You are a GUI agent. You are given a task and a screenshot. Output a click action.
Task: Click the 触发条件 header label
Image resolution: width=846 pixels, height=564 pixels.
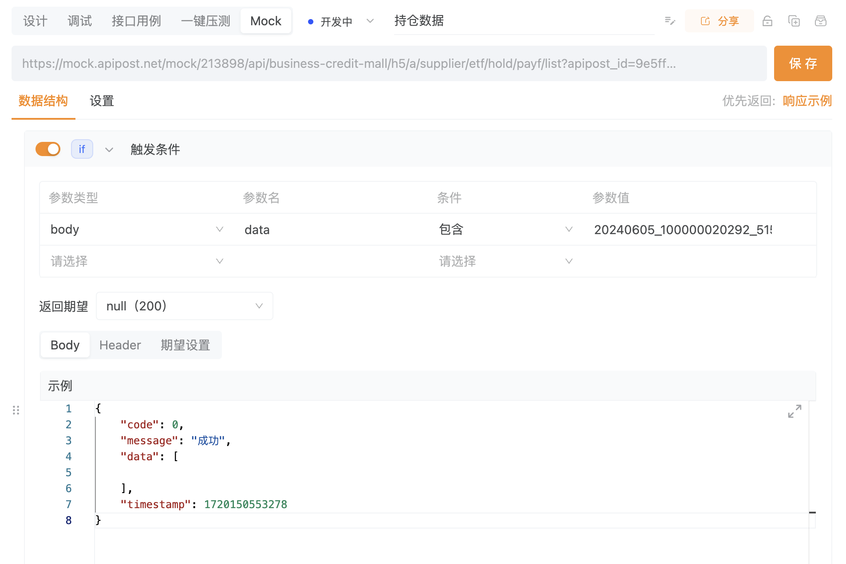pyautogui.click(x=155, y=149)
